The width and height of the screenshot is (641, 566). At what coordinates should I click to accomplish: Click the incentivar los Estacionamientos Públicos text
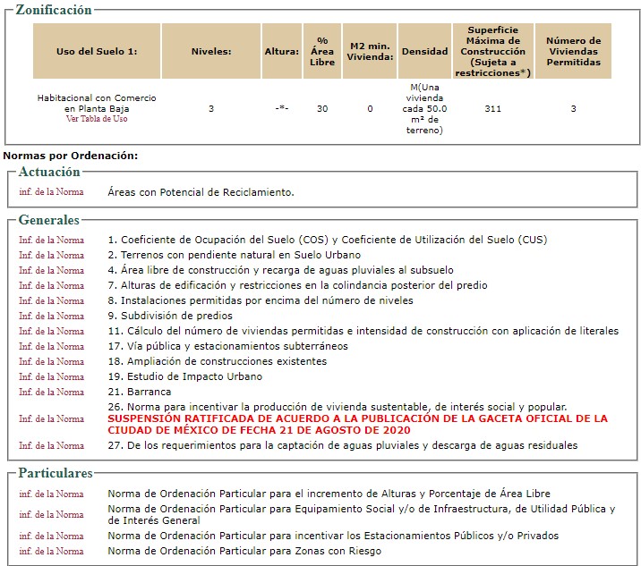(x=333, y=536)
